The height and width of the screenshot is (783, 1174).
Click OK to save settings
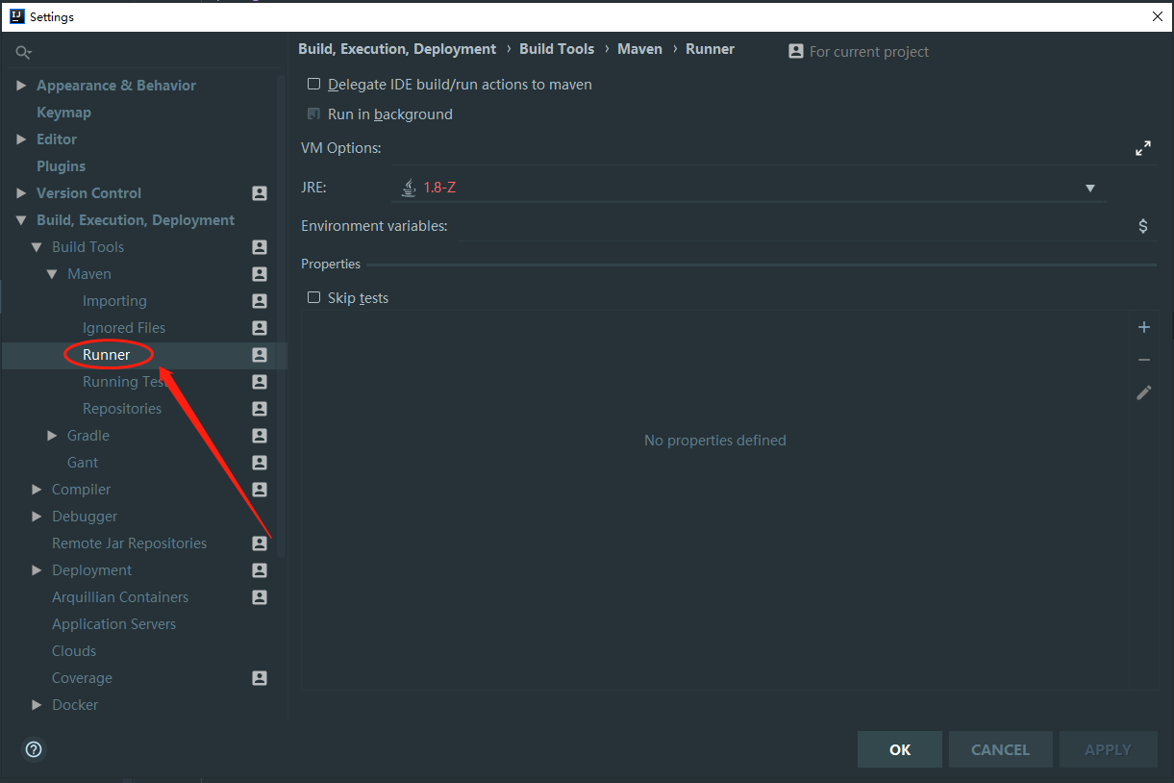tap(899, 749)
